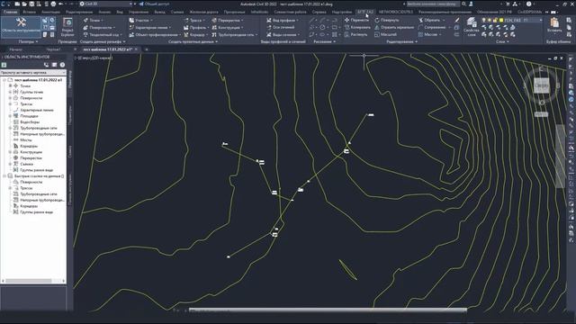The image size is (576, 324).
Task: Expand Создать проектные данные panel
Action: pos(193,42)
